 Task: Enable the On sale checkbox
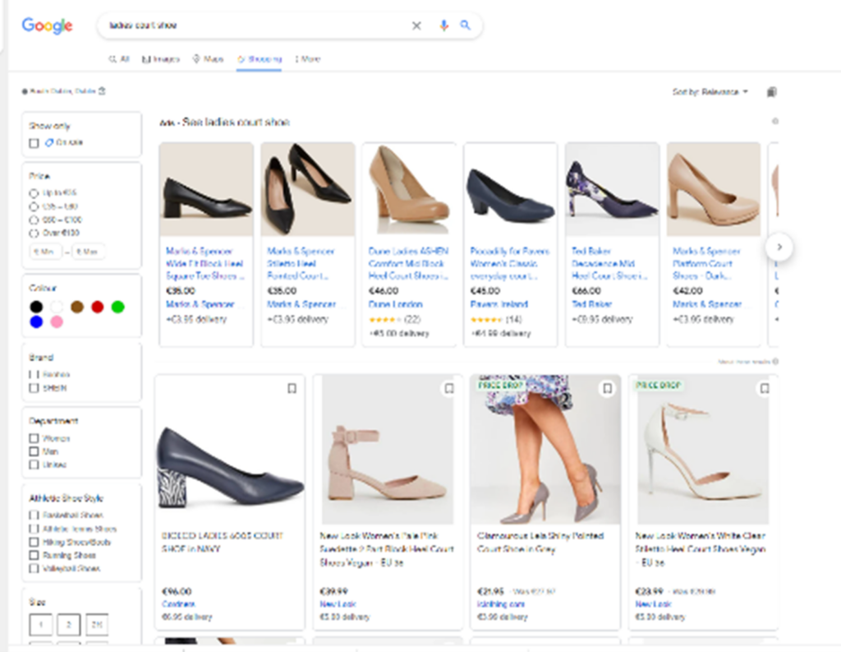34,143
